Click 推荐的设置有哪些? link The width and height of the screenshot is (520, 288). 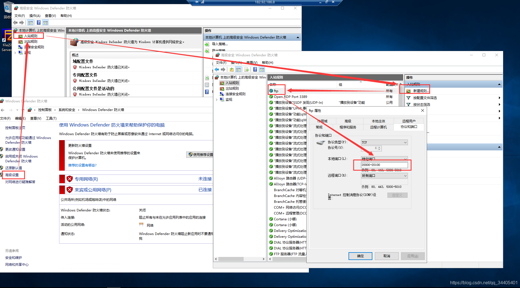click(82, 165)
